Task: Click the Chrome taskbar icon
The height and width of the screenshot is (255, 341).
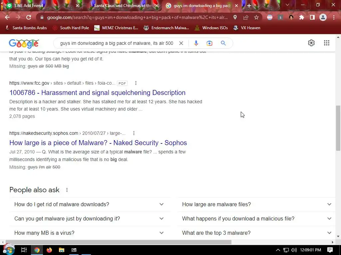Action: pos(37,250)
